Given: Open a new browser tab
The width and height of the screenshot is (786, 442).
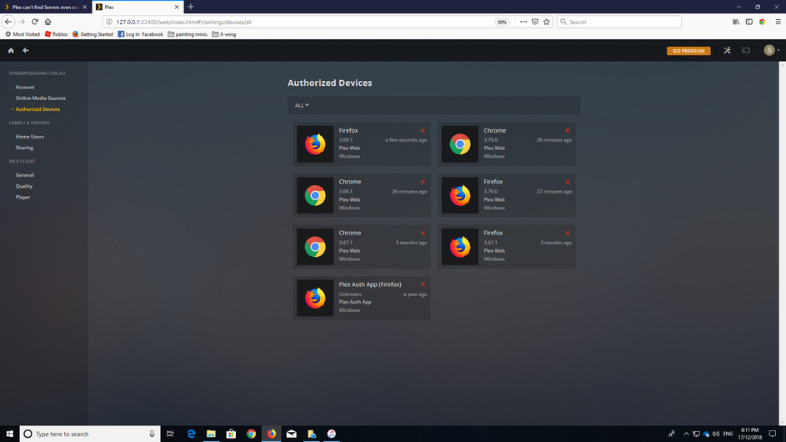Looking at the screenshot, I should (x=191, y=7).
